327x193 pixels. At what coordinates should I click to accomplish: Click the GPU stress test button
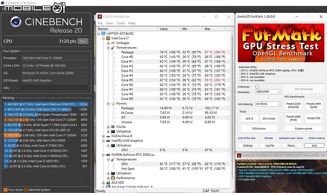coord(304,89)
